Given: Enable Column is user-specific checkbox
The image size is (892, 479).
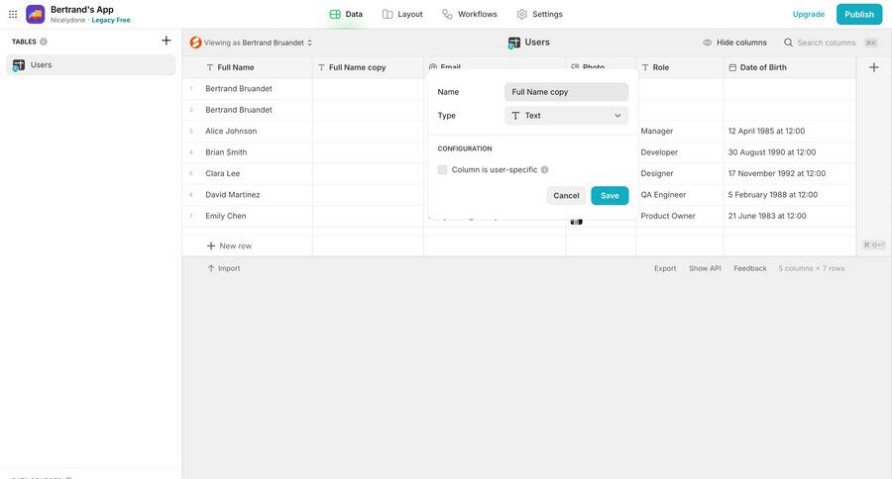Looking at the screenshot, I should point(443,170).
